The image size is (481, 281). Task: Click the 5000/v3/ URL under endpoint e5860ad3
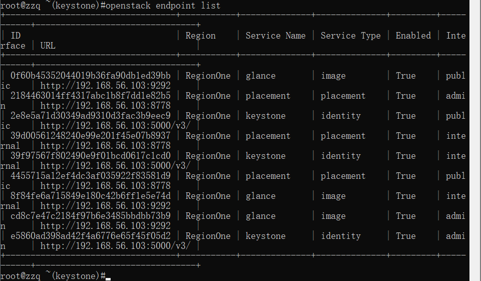[x=115, y=246]
